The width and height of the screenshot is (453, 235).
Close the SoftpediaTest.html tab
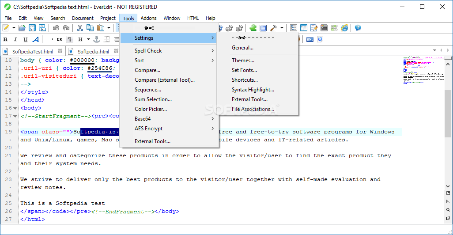(x=60, y=51)
